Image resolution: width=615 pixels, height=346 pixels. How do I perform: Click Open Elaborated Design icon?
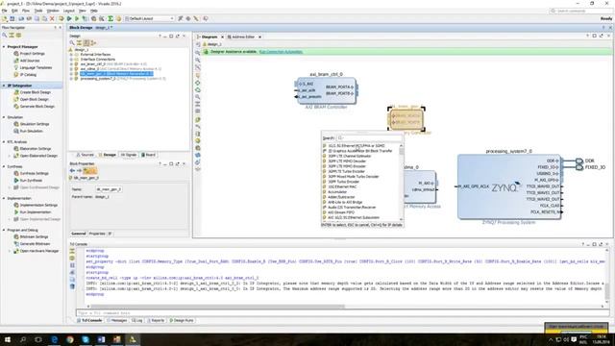point(16,156)
